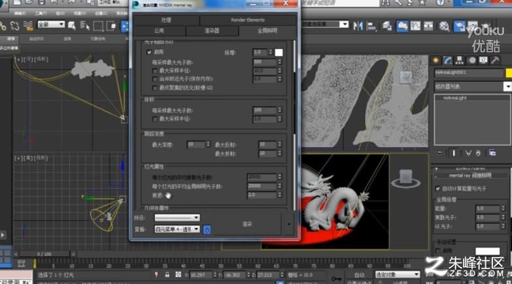The image size is (512, 284).
Task: Switch to the Hierarchy command panel
Action: (x=460, y=60)
